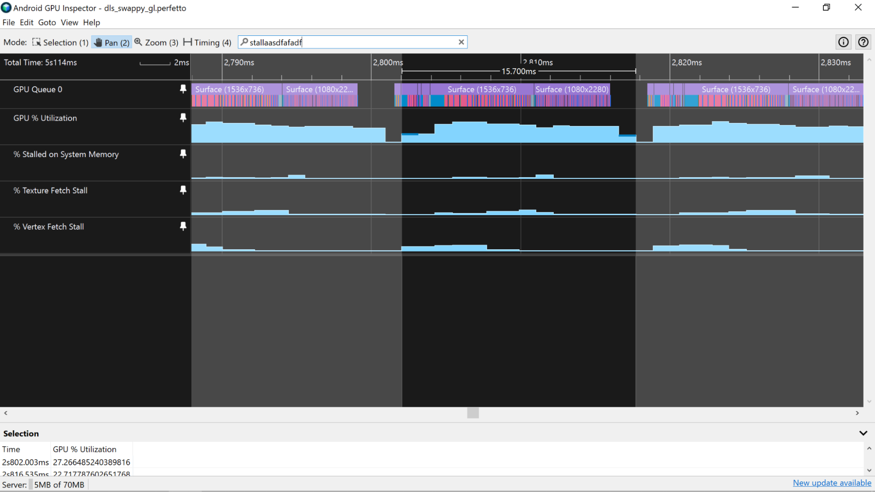Image resolution: width=875 pixels, height=492 pixels.
Task: Collapse the Selection panel
Action: 864,432
